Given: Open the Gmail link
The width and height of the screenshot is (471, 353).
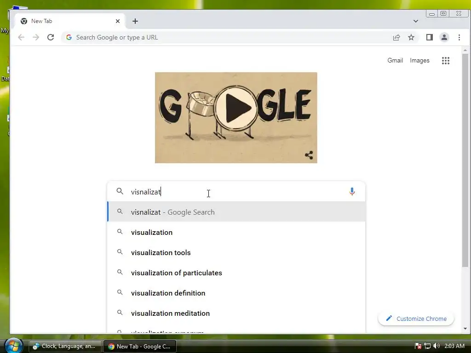Looking at the screenshot, I should (x=395, y=60).
